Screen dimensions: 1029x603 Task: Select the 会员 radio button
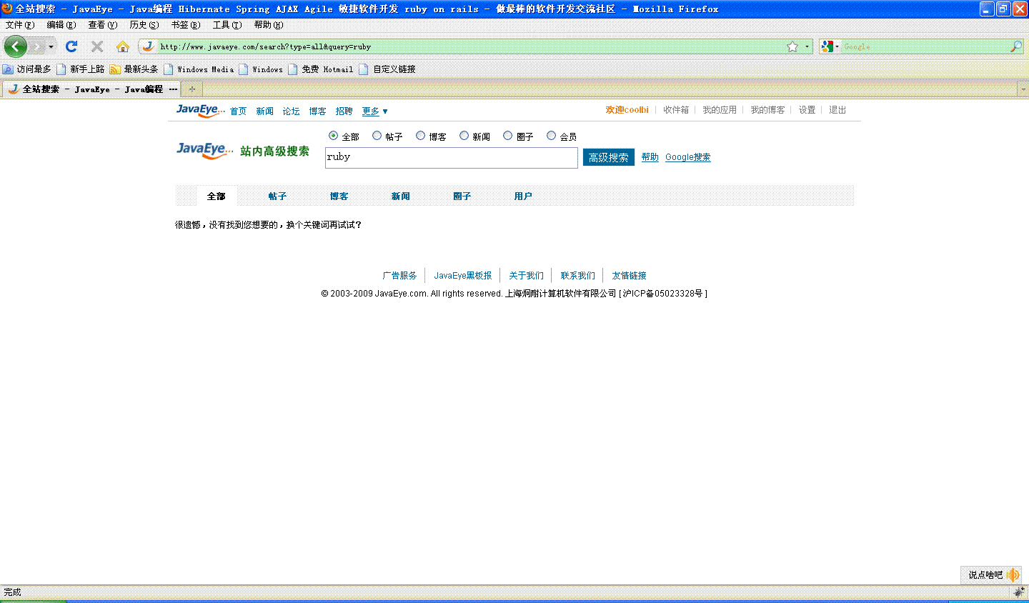[x=551, y=136]
